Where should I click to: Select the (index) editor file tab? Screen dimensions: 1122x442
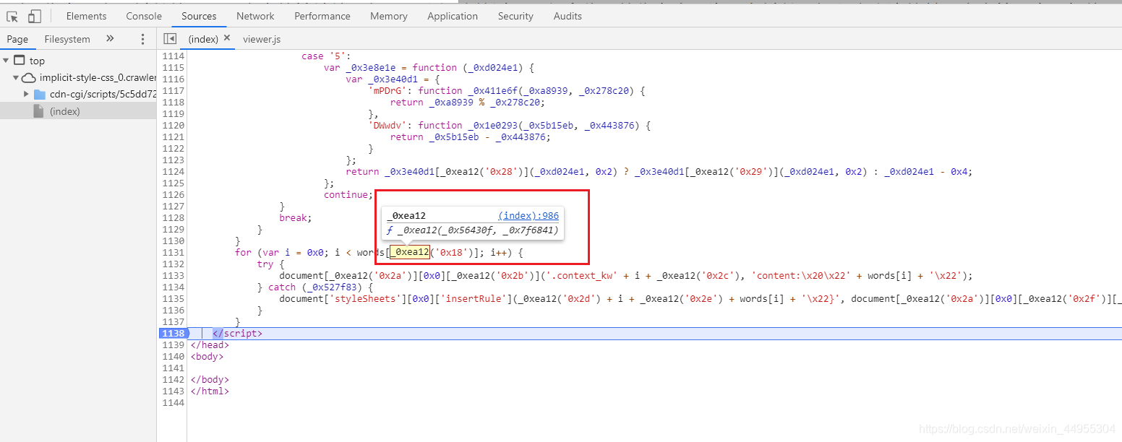(x=203, y=39)
